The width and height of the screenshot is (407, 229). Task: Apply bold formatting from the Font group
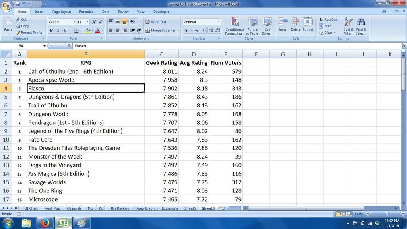(51, 30)
